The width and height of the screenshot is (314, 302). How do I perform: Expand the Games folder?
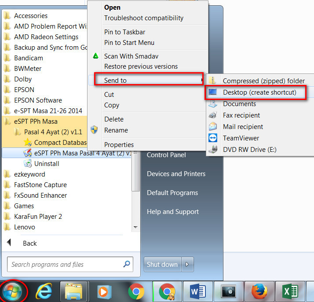[x=24, y=206]
